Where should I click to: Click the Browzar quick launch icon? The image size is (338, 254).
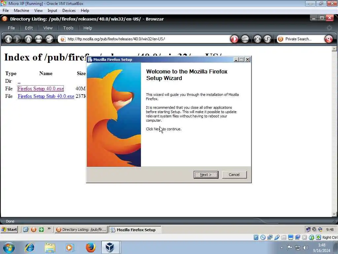coord(33,230)
